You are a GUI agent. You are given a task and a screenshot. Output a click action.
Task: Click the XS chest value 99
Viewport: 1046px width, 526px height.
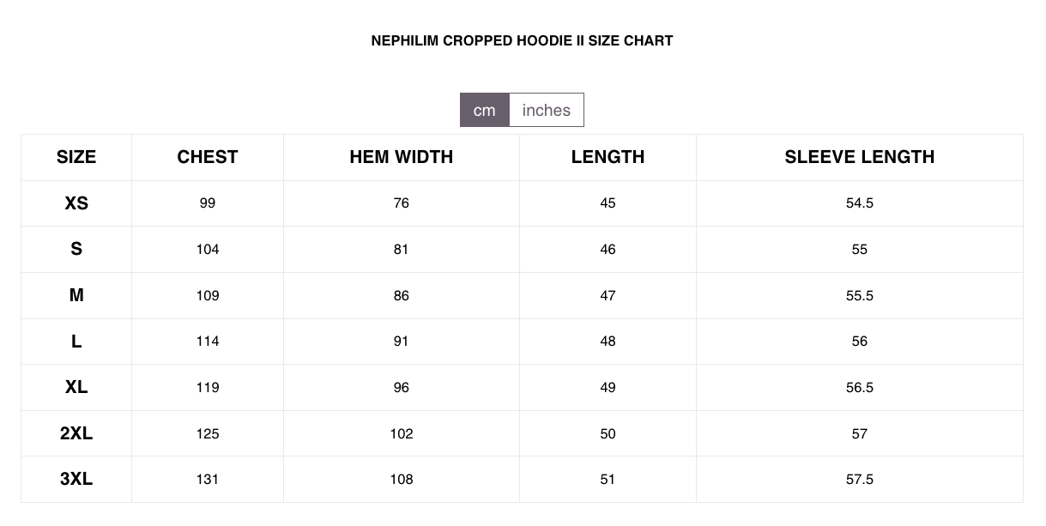(208, 203)
